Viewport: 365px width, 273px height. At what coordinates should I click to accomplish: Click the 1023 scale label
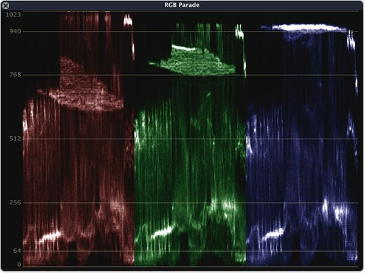pyautogui.click(x=11, y=15)
